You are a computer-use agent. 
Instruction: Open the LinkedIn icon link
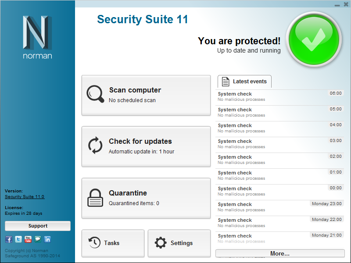[x=47, y=239]
